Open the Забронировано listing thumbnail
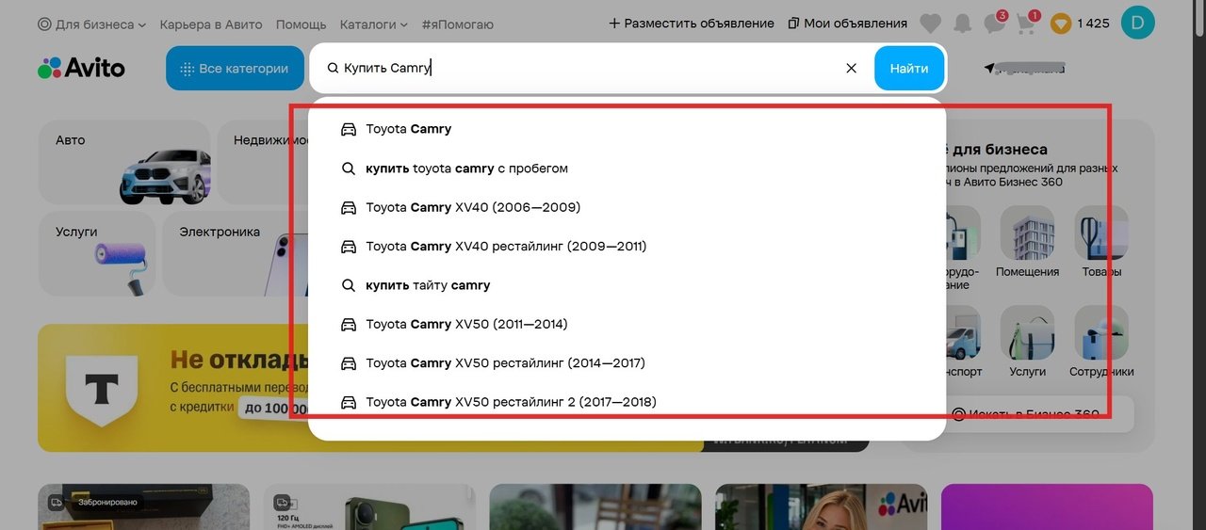1206x530 pixels. pyautogui.click(x=143, y=506)
